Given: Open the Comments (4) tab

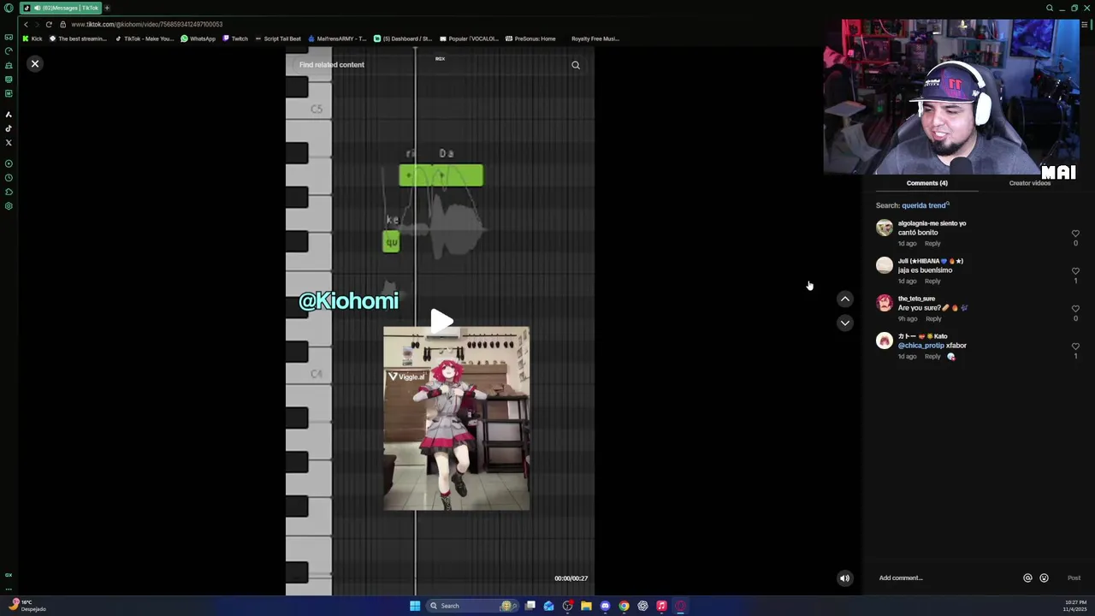Looking at the screenshot, I should point(926,183).
